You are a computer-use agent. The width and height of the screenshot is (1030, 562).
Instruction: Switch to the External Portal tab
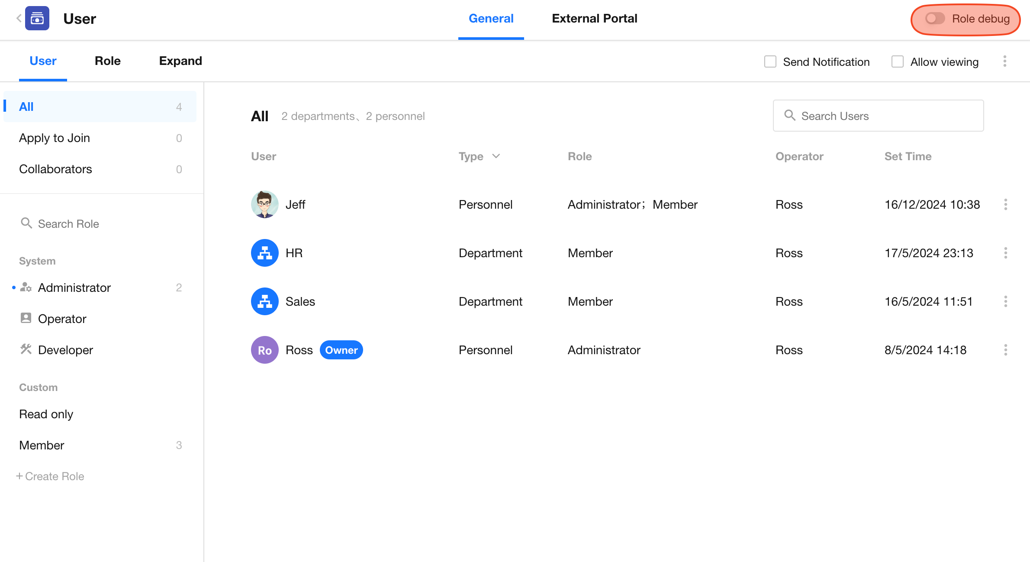click(594, 19)
